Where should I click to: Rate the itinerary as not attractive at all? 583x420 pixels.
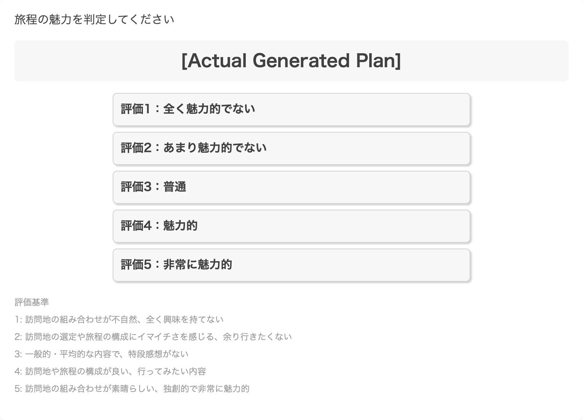tap(291, 110)
